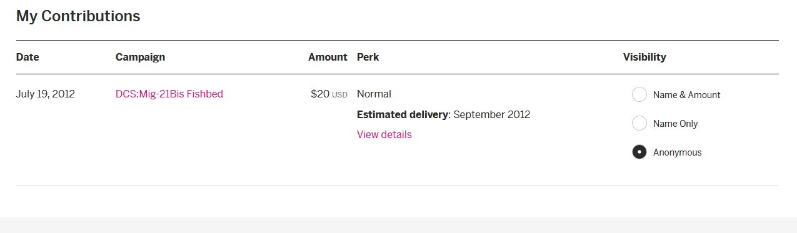Click the Estimated delivery bold label
This screenshot has width=797, height=233.
point(403,114)
